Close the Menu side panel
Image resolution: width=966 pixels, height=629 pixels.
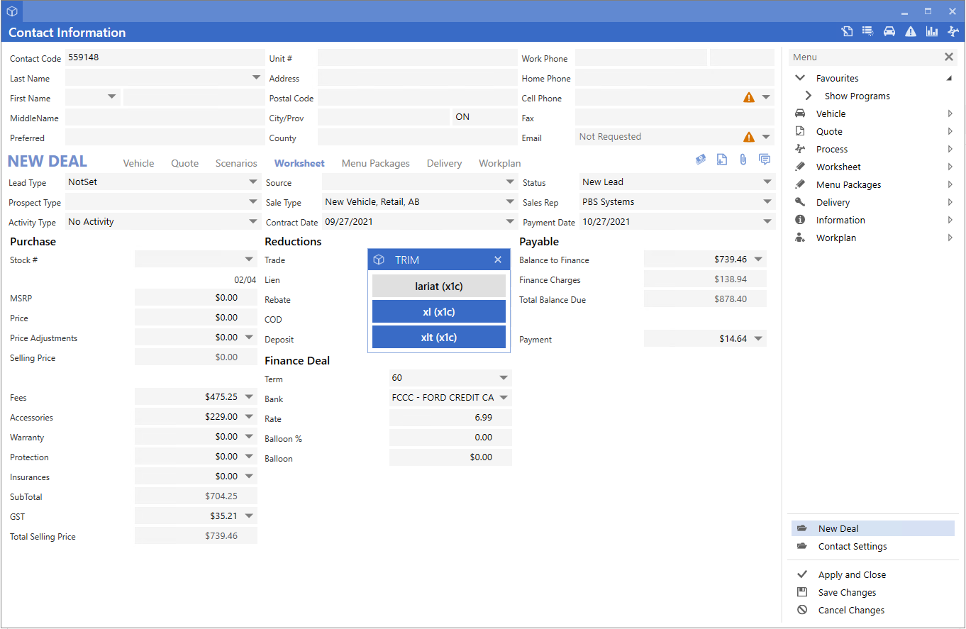tap(949, 57)
